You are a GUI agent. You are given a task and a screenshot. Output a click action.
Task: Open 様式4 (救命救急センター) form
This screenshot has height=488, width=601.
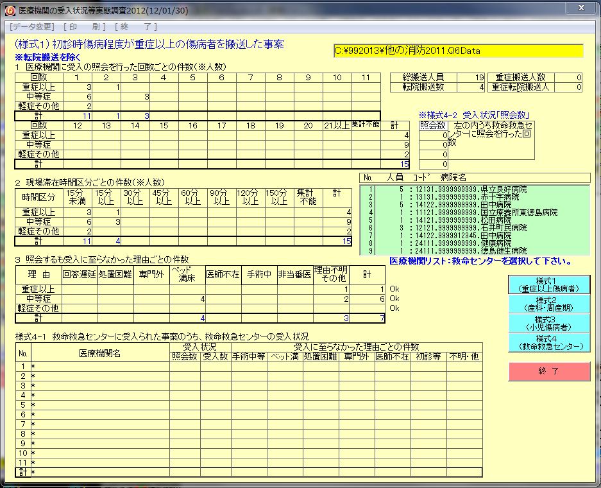548,342
